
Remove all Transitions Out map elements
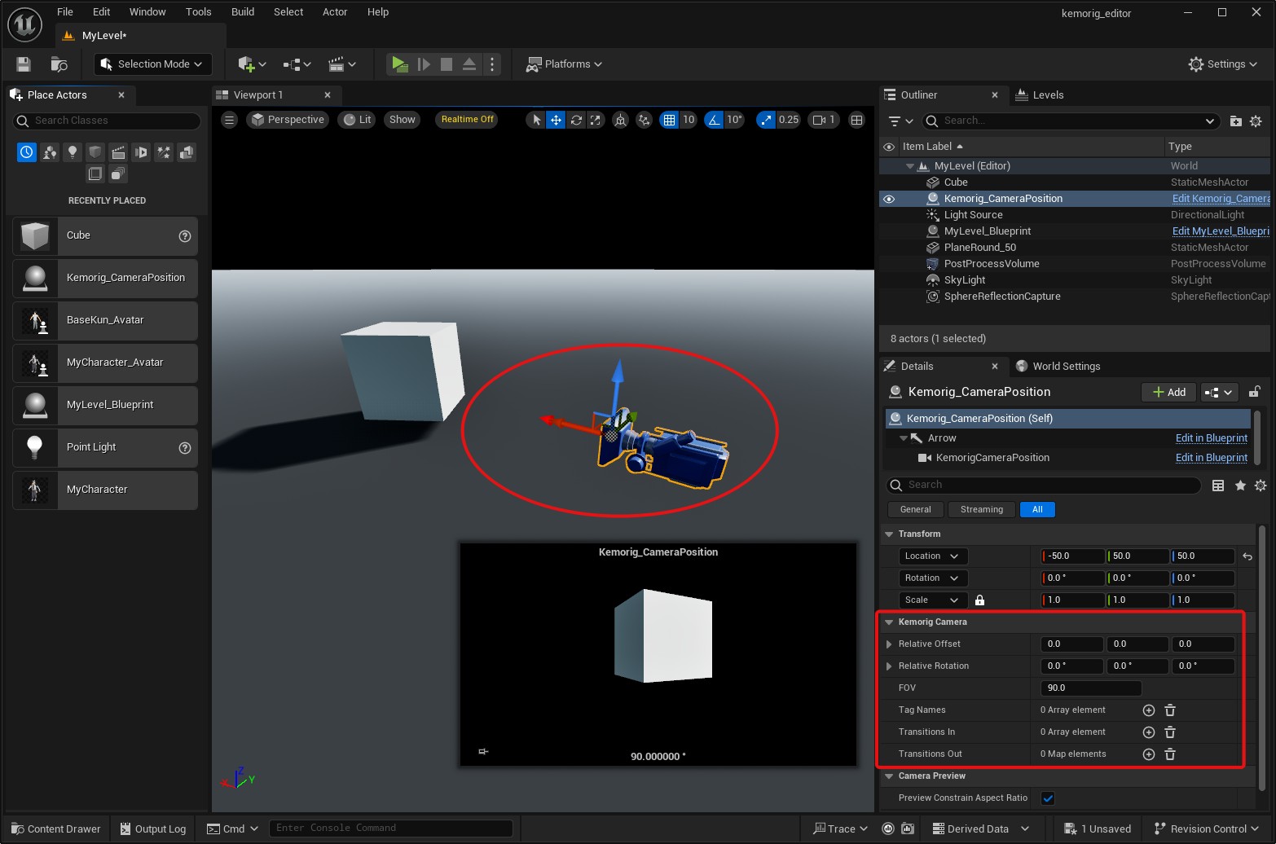1170,754
